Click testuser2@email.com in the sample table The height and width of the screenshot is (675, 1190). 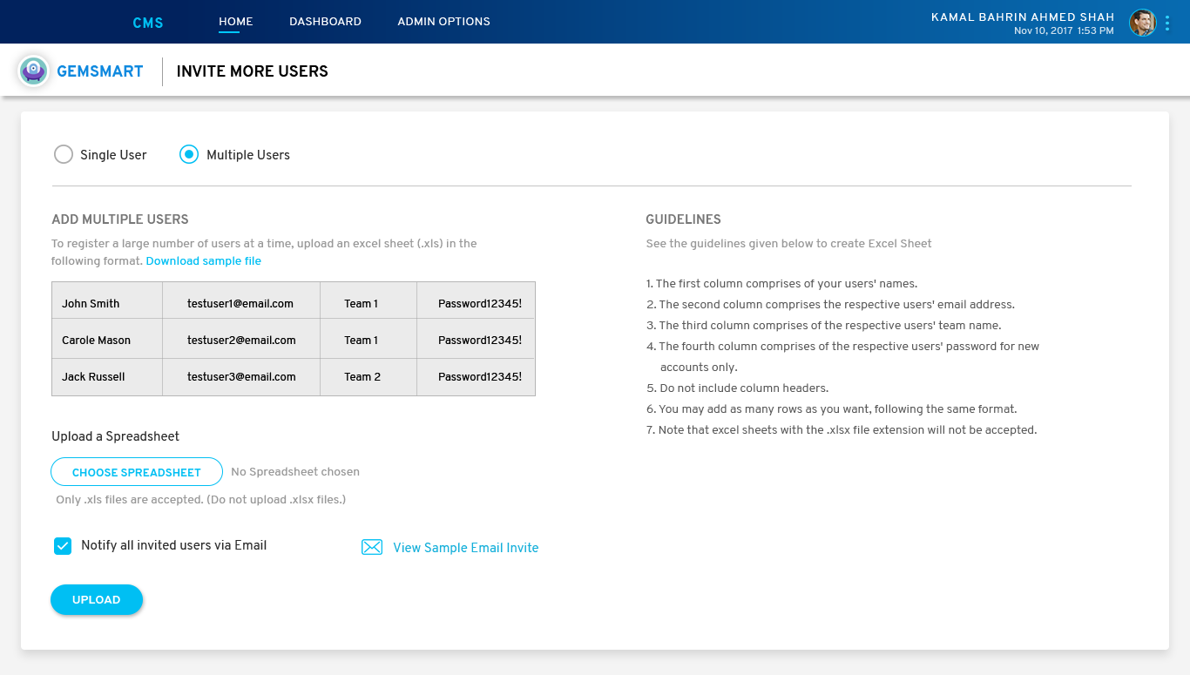[241, 341]
